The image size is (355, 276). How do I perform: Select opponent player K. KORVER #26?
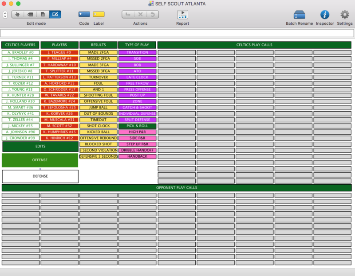coord(59,113)
